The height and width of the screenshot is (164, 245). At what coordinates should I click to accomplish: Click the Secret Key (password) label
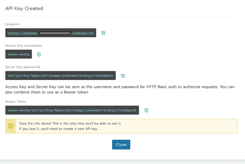point(23,67)
